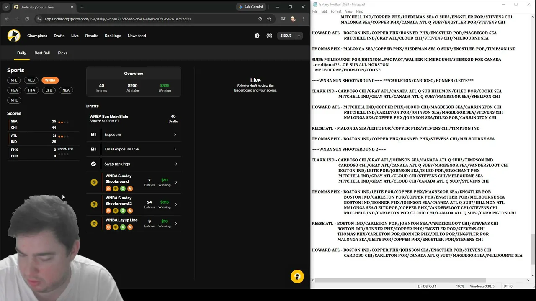Screen dimensions: 536x301
Task: Select the PGA sport filter
Action: [x=14, y=90]
